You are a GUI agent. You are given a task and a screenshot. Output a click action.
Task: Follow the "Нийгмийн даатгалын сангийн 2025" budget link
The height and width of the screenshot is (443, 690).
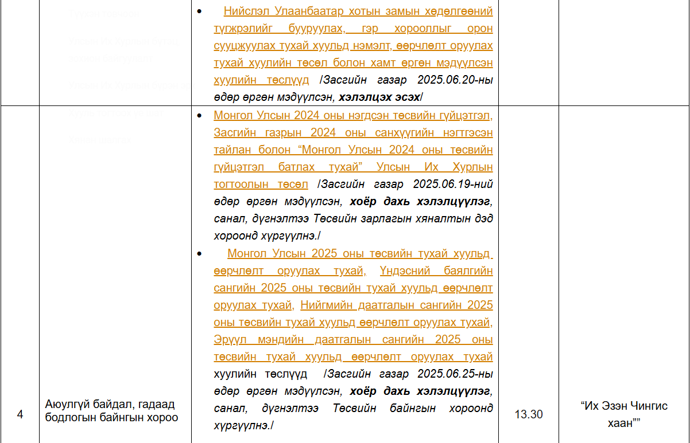pyautogui.click(x=353, y=313)
